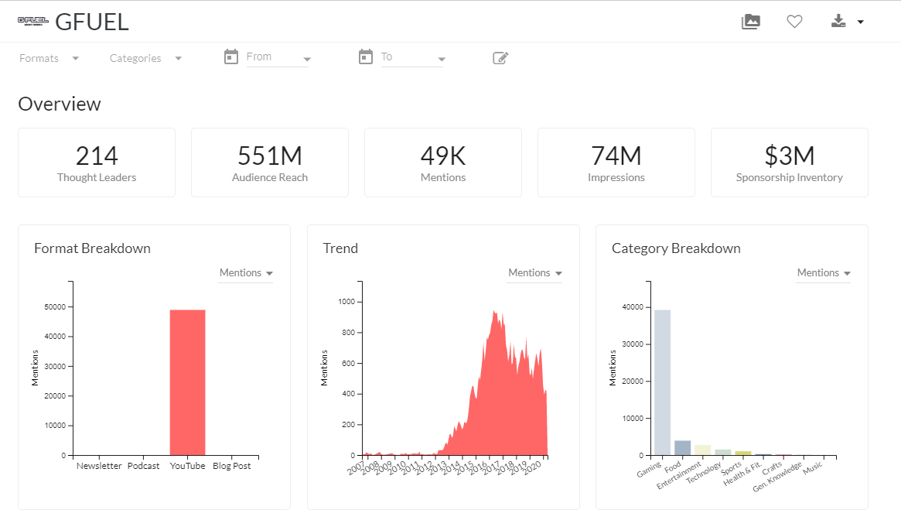Select the From date field
901x527 pixels.
pos(278,57)
